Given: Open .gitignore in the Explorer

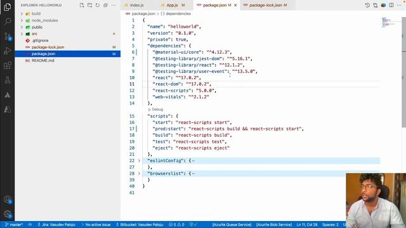Looking at the screenshot, I should tap(40, 41).
